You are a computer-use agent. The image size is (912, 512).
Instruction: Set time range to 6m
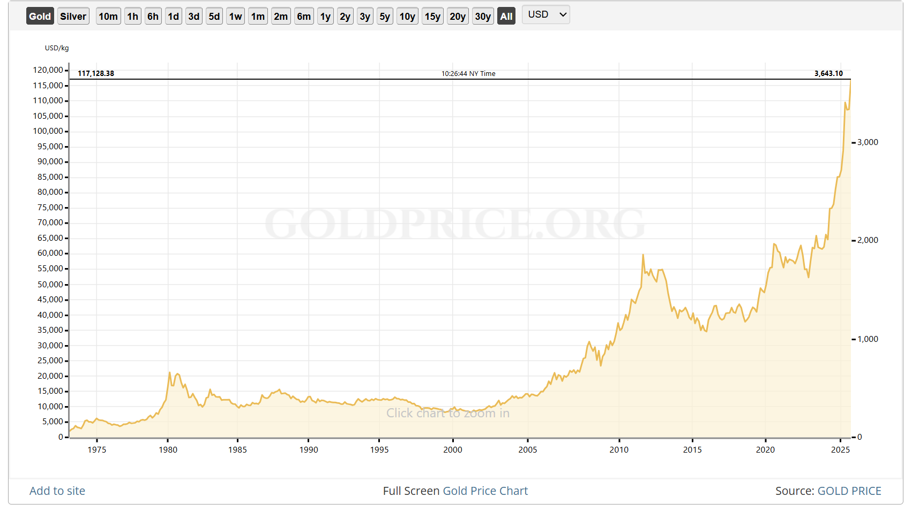[304, 16]
